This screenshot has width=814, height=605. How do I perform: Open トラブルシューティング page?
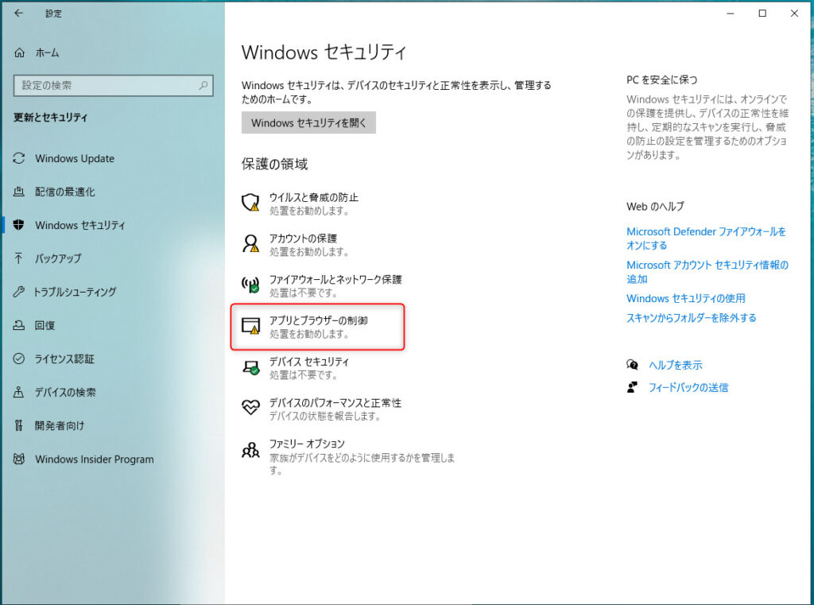point(76,292)
